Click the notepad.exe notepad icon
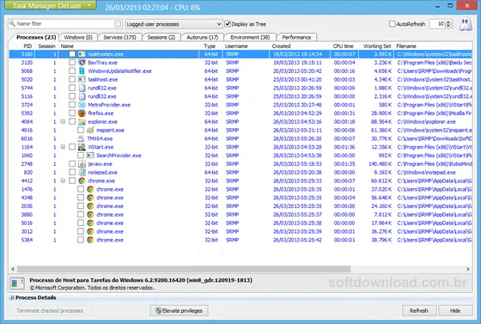This screenshot has height=324, width=481. [82, 173]
